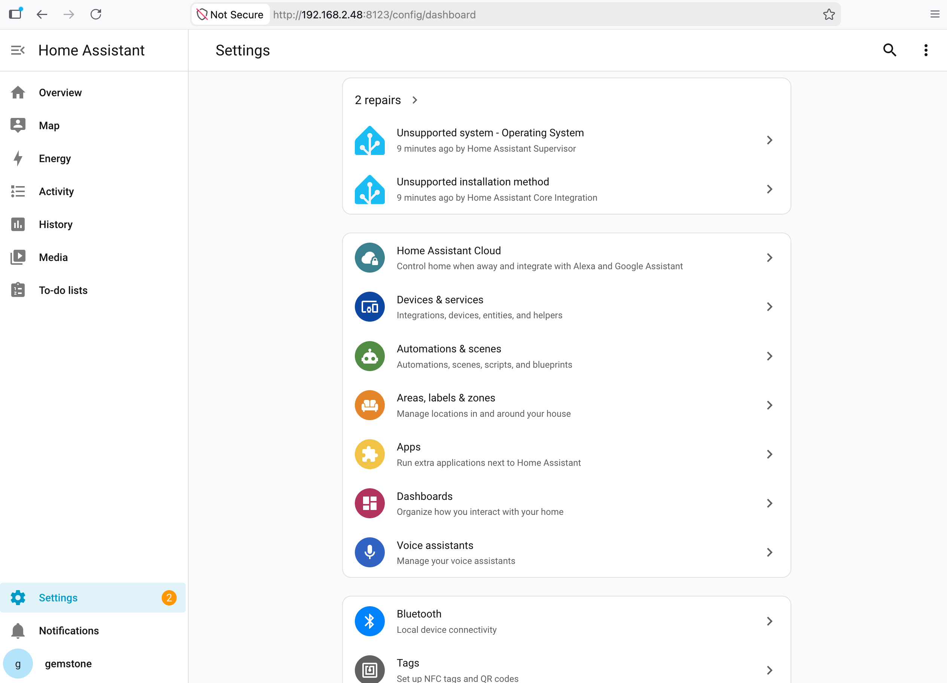
Task: Go back with browser back arrow
Action: [42, 15]
